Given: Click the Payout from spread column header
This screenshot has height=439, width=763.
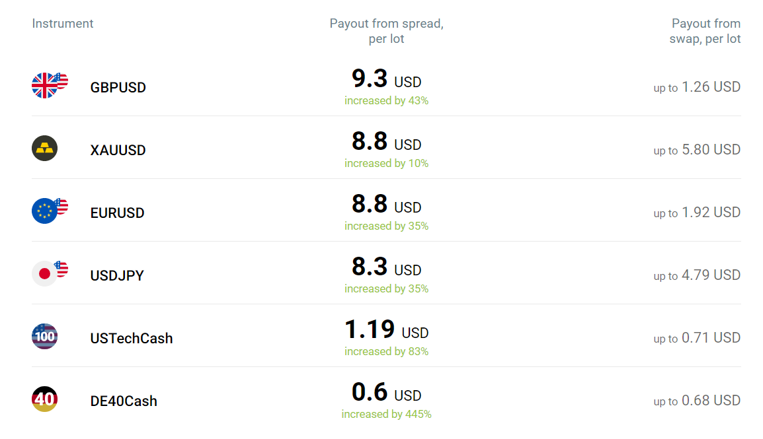Looking at the screenshot, I should tap(386, 31).
